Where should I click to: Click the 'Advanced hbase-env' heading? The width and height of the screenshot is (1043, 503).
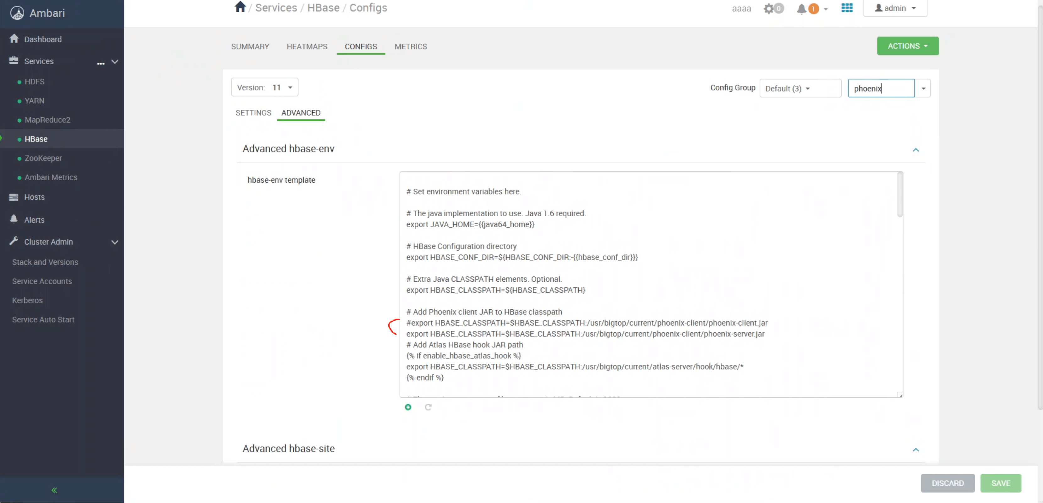click(288, 149)
